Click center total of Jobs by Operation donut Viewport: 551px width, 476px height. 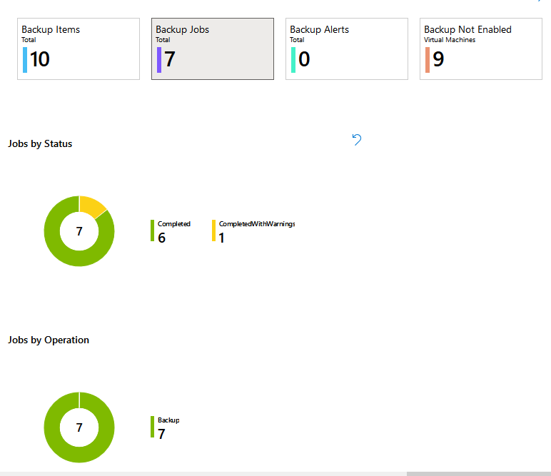point(79,427)
